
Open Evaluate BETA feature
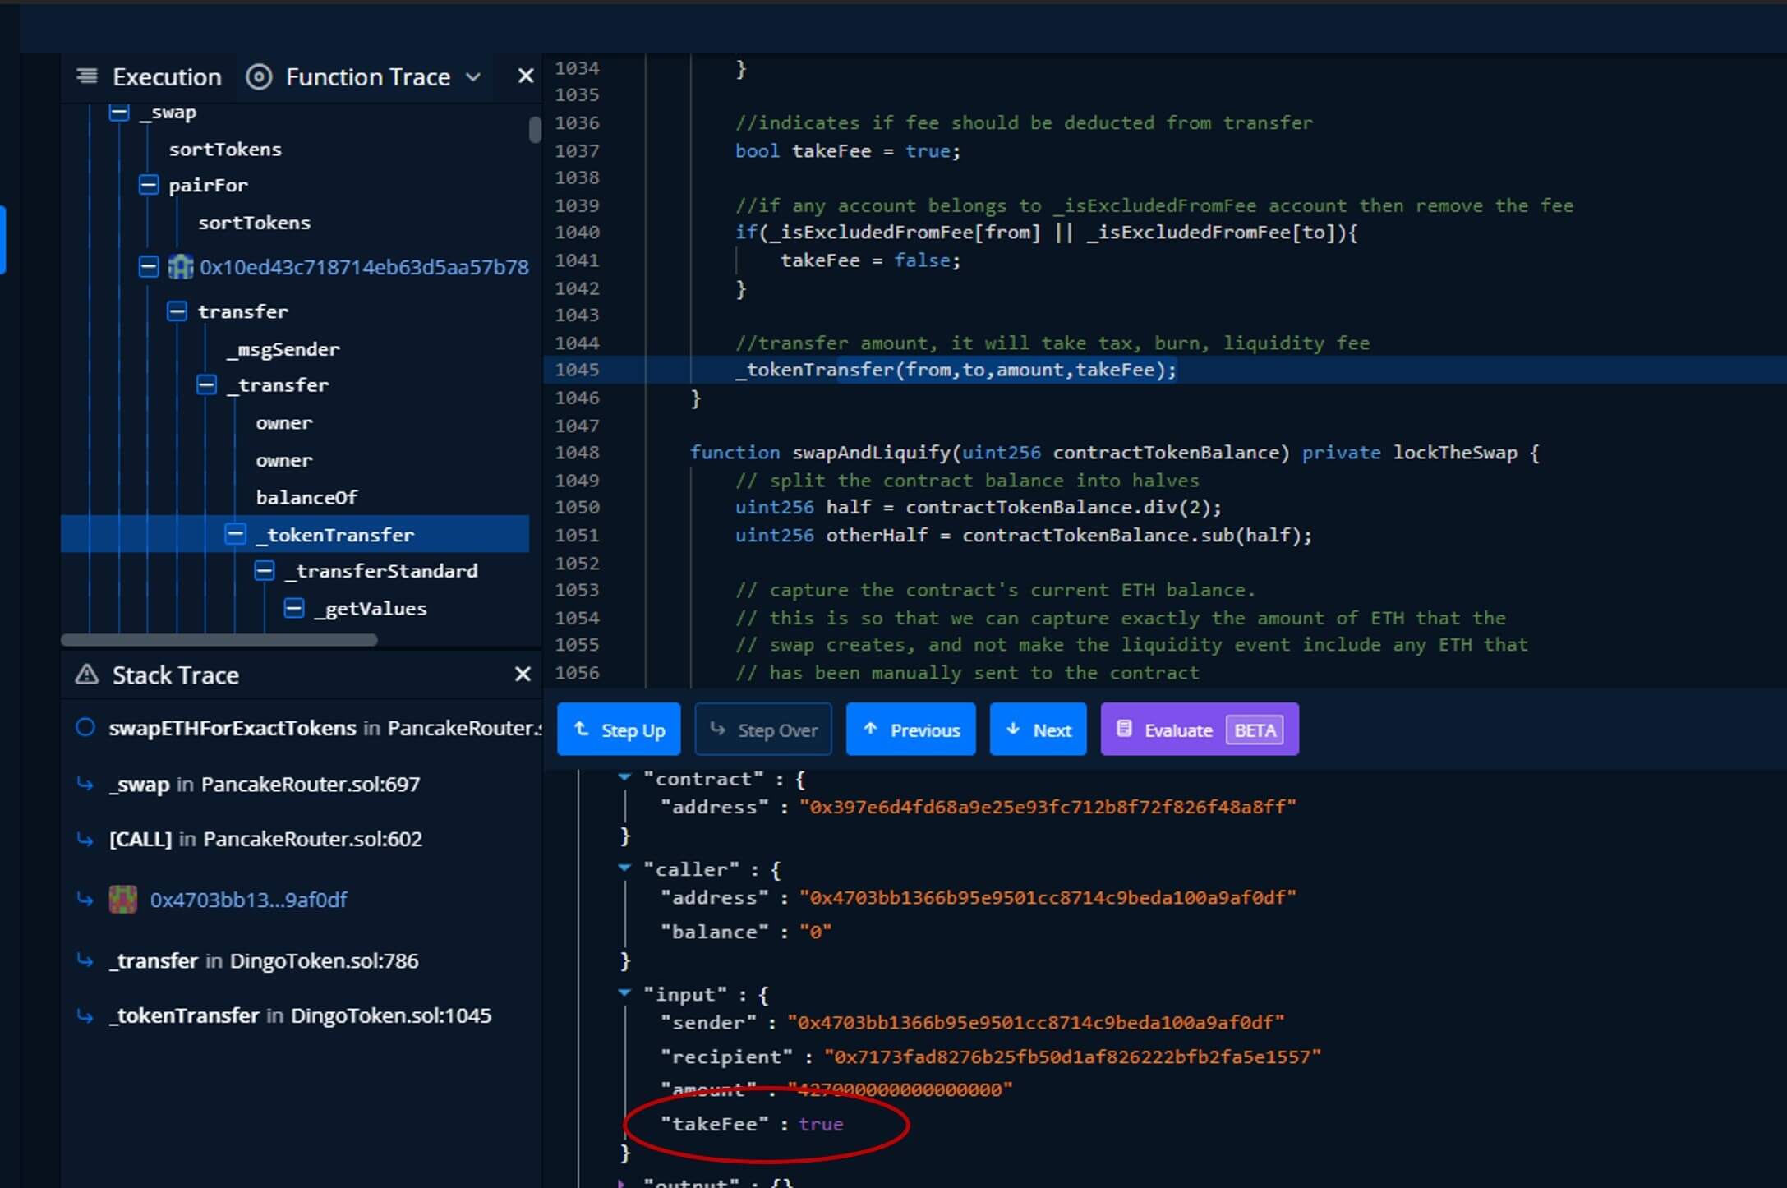click(x=1199, y=730)
